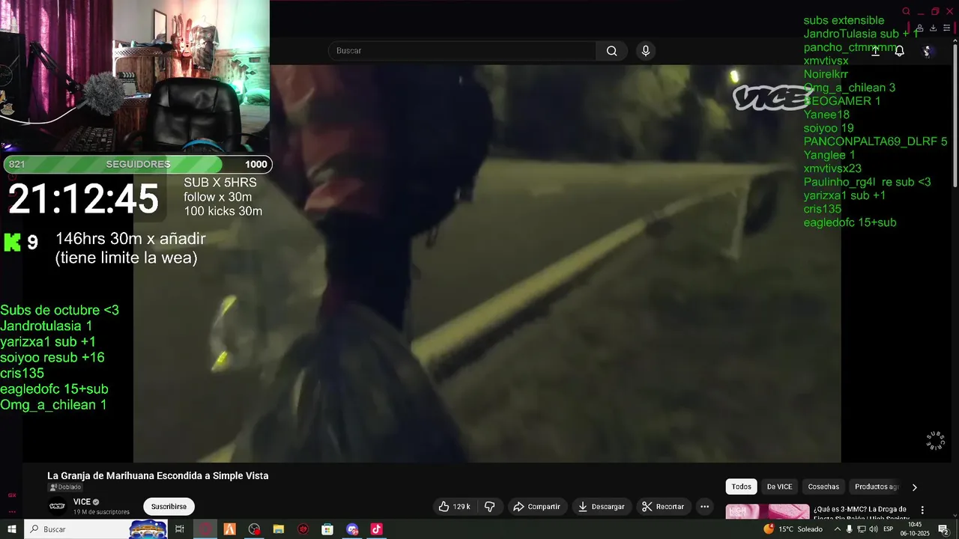Open browser account profile icon
959x539 pixels.
[x=919, y=28]
